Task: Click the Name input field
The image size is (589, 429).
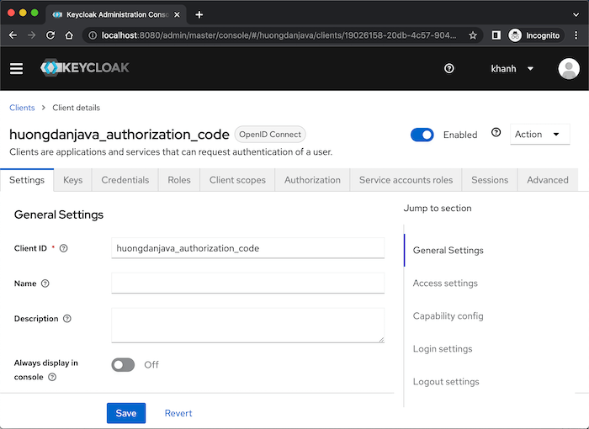Action: pos(248,283)
